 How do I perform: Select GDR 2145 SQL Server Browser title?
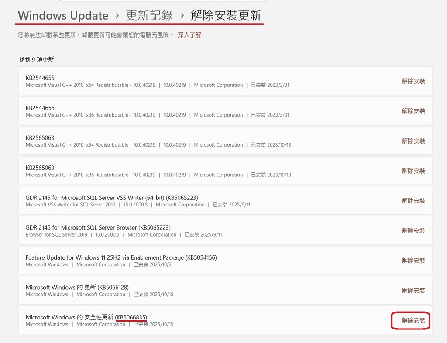click(98, 228)
